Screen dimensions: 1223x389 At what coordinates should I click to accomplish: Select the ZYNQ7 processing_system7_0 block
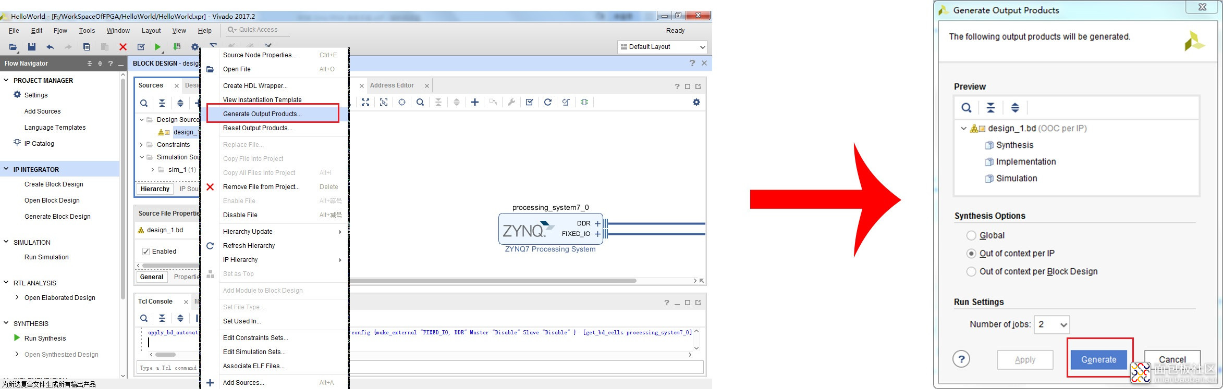click(551, 229)
